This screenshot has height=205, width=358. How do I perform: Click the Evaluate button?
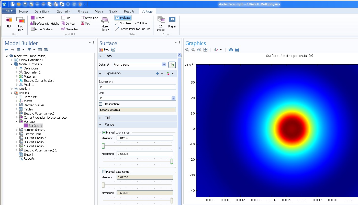pos(123,18)
